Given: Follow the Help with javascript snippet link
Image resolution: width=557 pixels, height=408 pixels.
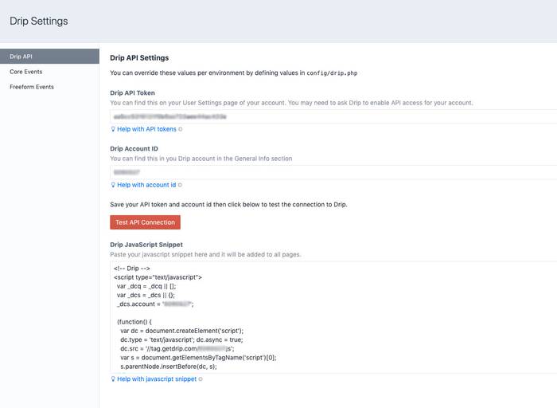Looking at the screenshot, I should click(x=157, y=379).
